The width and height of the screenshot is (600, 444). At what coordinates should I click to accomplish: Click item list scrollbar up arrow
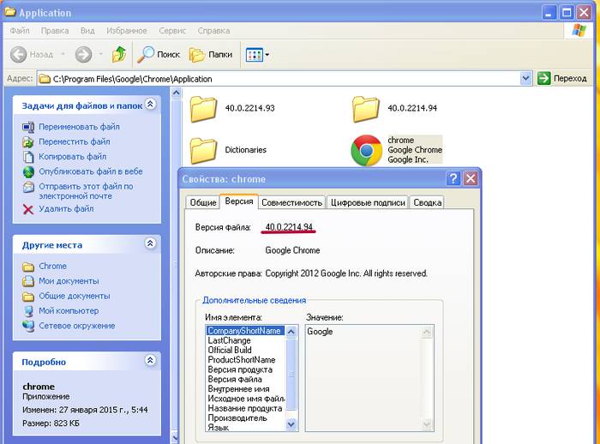pyautogui.click(x=291, y=332)
